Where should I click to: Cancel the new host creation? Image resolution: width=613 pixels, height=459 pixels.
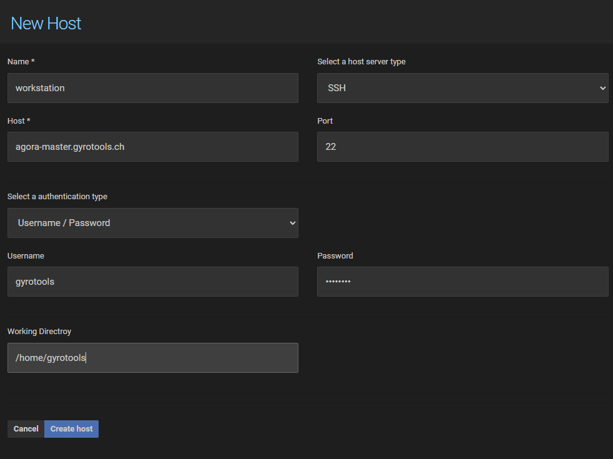[x=25, y=429]
